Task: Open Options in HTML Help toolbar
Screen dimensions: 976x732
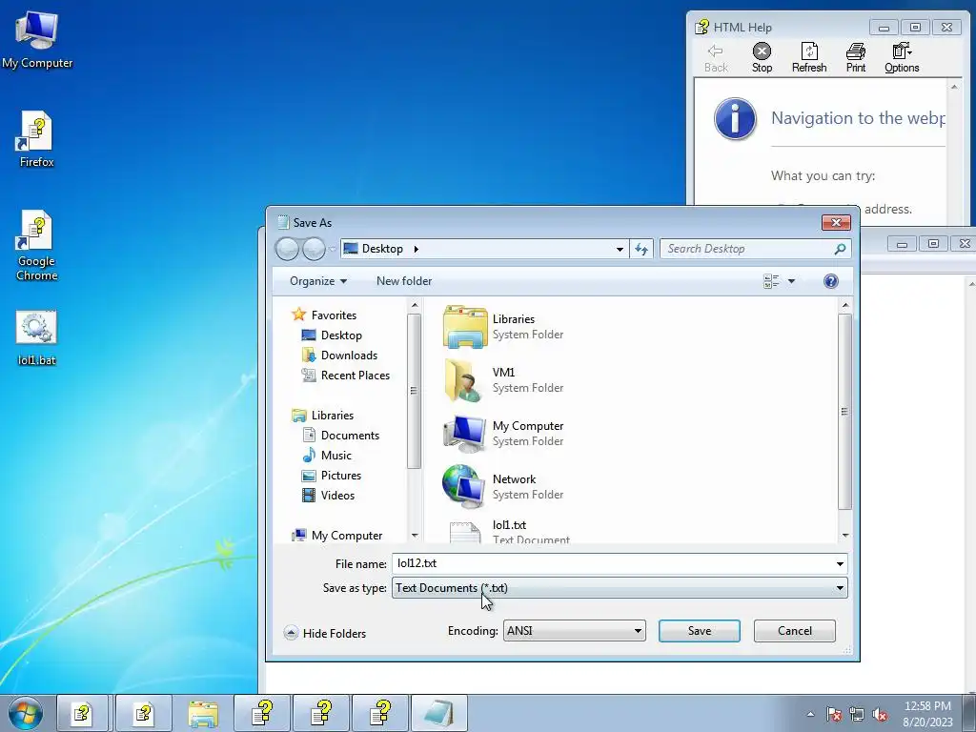Action: pos(902,58)
